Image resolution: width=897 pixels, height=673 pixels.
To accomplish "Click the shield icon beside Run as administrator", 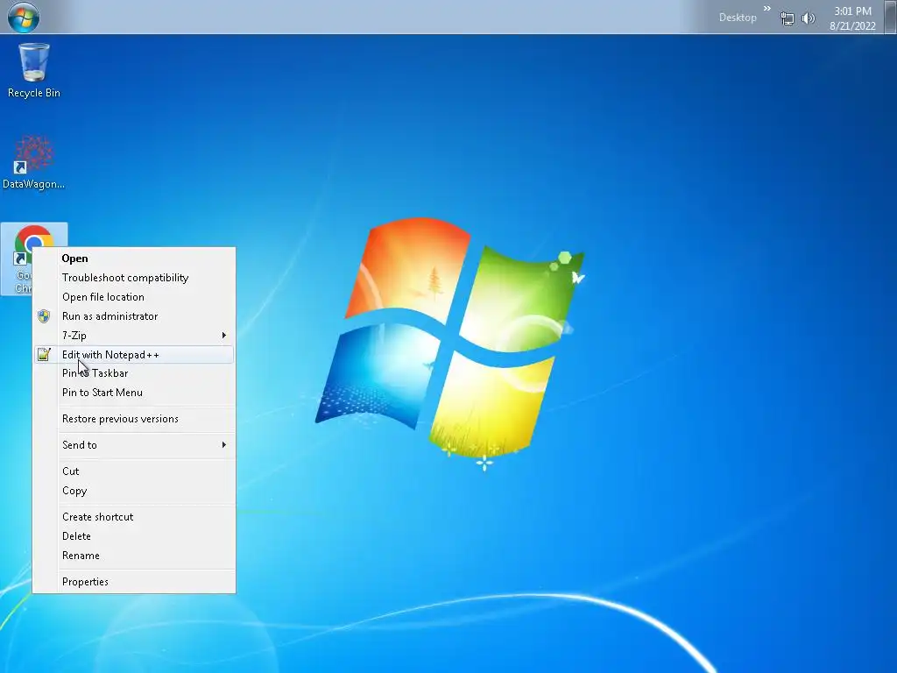I will (44, 315).
